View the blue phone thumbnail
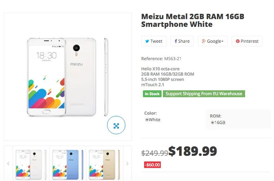 coord(68,164)
